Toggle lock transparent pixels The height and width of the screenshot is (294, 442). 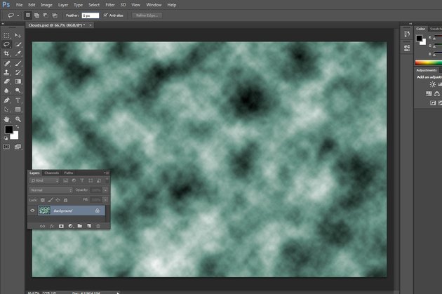pyautogui.click(x=43, y=200)
